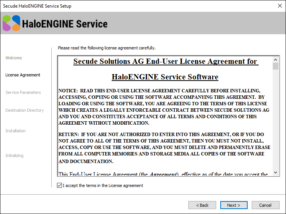Click the End-User License Agreement heading
Screen dimensions: 286x214
(165, 62)
